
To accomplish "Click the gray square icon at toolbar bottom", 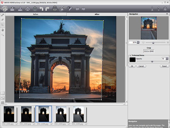I will pos(2,103).
